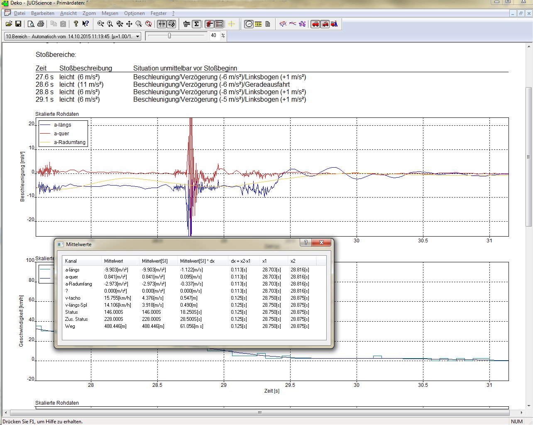Toggle the first red car button

[315, 24]
